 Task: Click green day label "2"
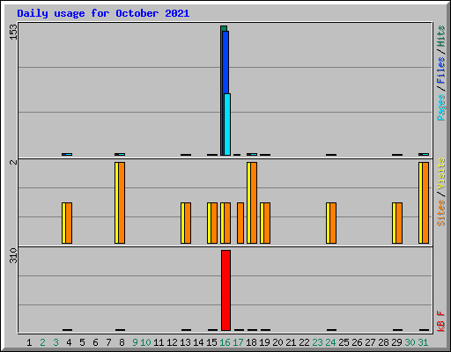pyautogui.click(x=42, y=342)
